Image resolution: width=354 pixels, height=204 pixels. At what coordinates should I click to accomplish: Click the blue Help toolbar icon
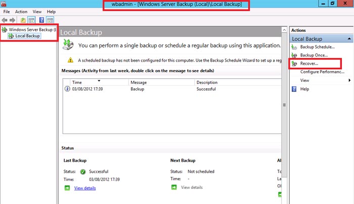coord(41,20)
